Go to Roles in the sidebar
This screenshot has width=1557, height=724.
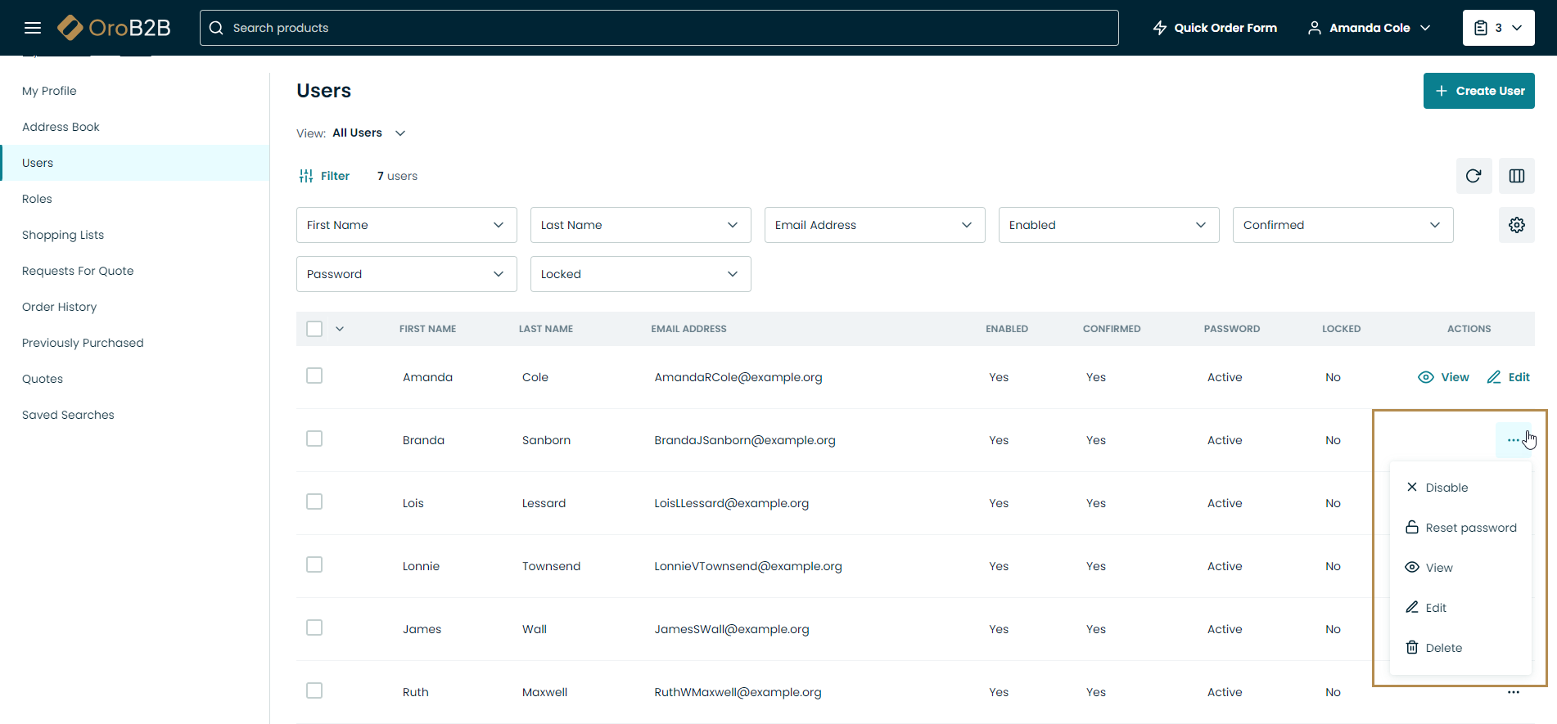[x=37, y=199]
